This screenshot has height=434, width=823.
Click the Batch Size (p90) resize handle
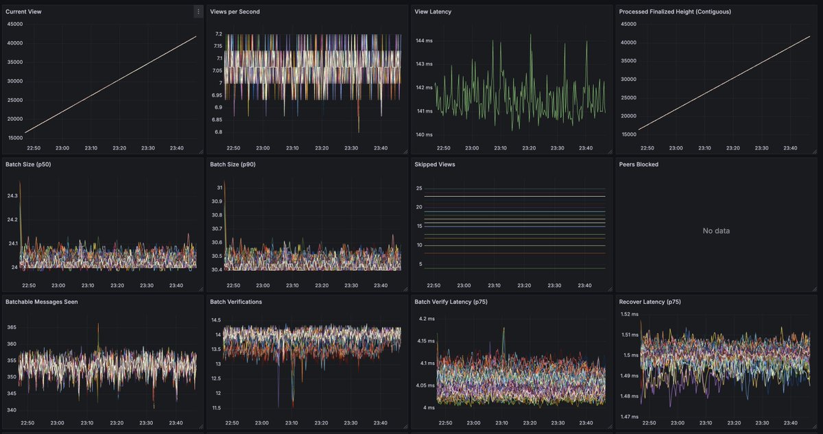click(405, 289)
